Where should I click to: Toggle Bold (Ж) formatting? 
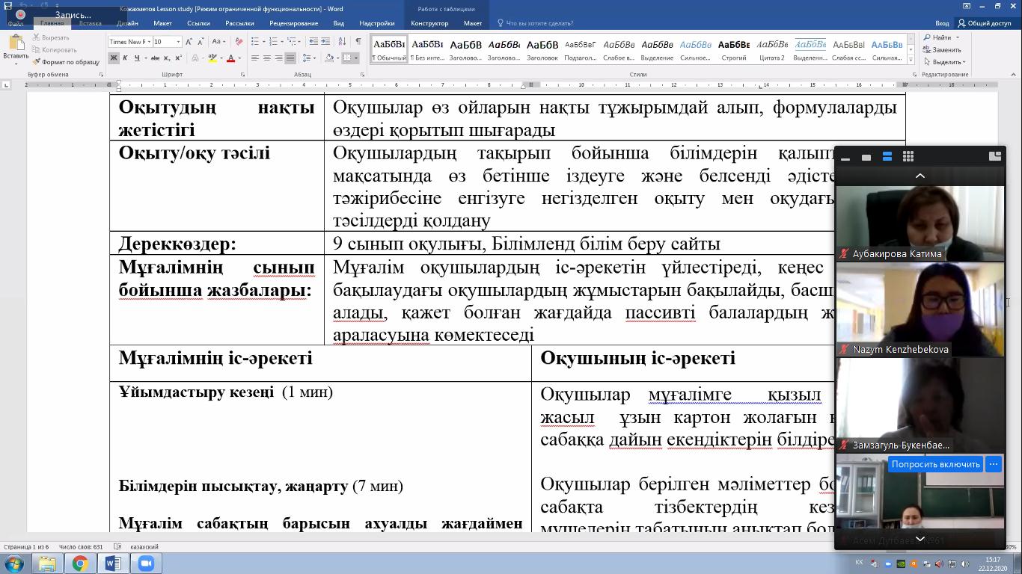114,58
